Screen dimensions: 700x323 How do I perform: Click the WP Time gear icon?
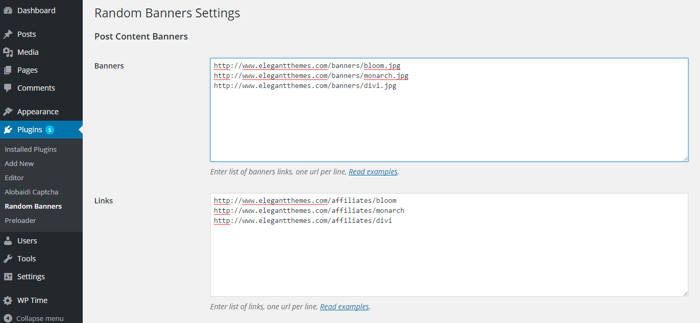coord(8,300)
